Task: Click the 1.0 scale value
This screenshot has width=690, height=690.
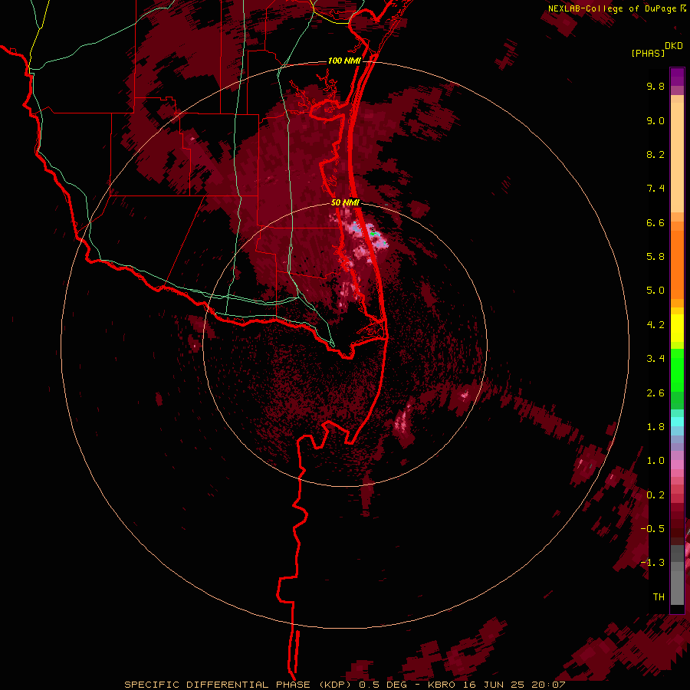Action: tap(655, 461)
